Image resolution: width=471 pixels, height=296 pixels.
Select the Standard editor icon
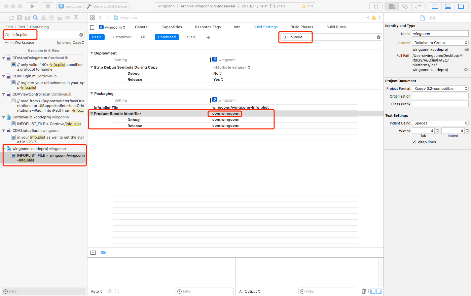392,6
